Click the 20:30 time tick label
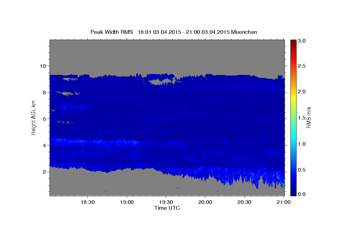Screen dimensions: 352x235 pos(244,202)
